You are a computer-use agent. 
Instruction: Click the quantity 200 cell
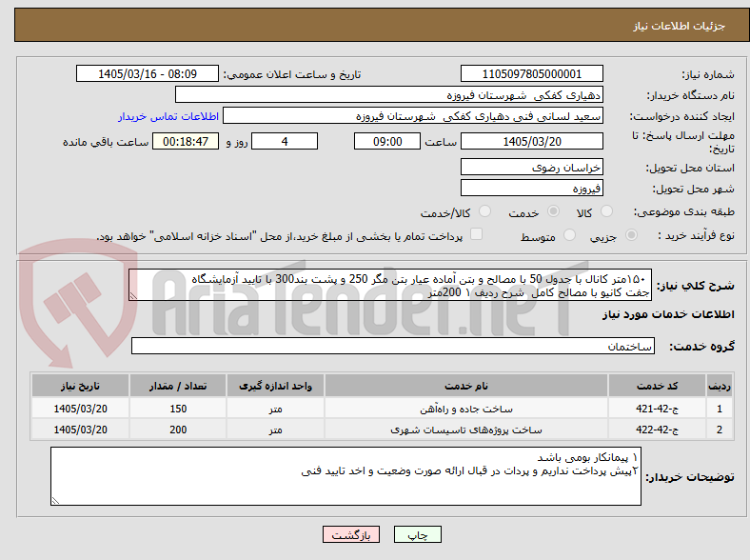[x=178, y=430]
